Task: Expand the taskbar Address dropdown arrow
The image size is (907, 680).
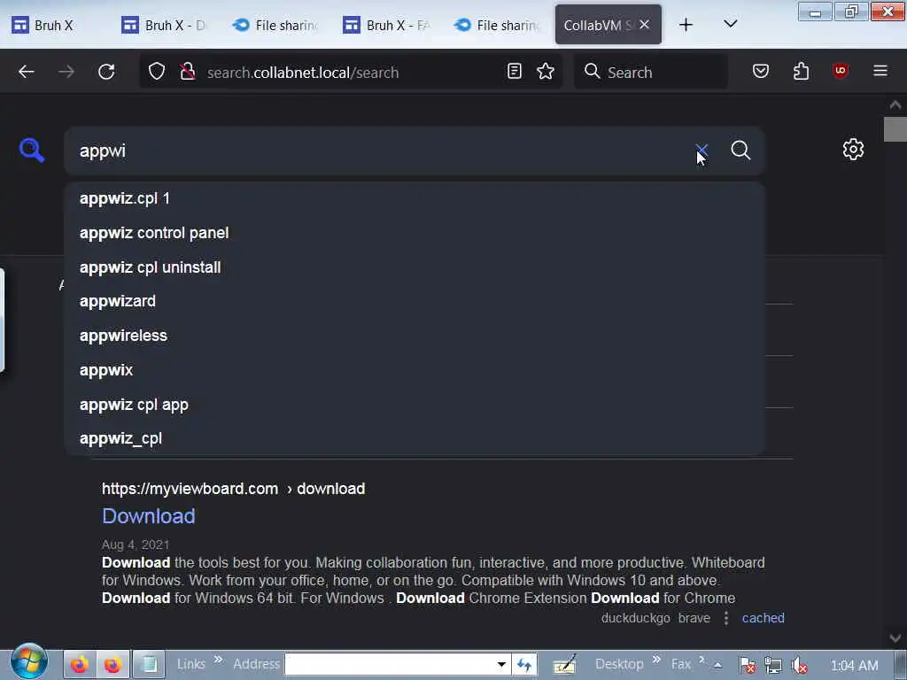Action: tap(501, 664)
